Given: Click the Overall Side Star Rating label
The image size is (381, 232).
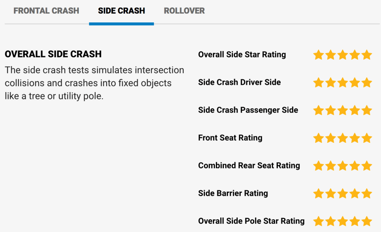Looking at the screenshot, I should [242, 54].
